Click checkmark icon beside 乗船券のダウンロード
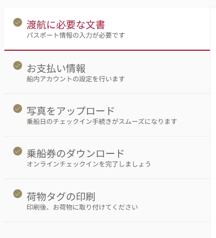 (x=17, y=151)
